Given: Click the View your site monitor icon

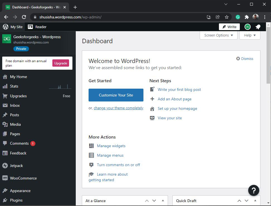Looking at the screenshot, I should point(152,118).
